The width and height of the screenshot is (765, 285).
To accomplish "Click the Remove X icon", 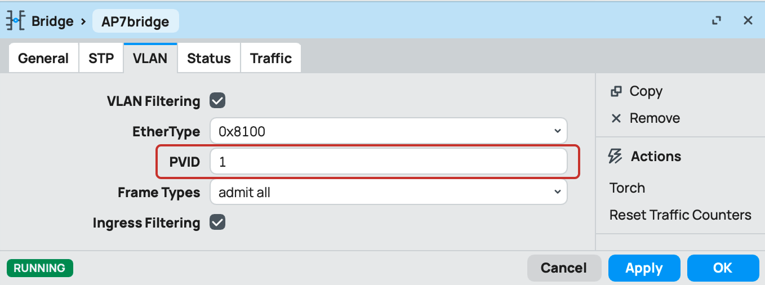I will coord(616,118).
